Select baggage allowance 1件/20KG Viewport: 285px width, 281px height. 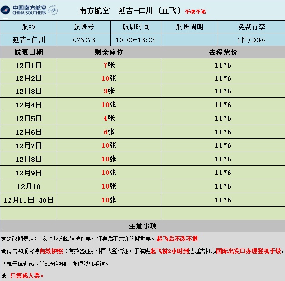pos(251,40)
